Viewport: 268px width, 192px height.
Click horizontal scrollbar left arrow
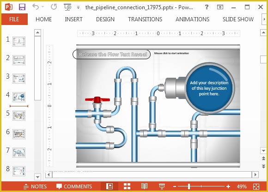(49, 175)
